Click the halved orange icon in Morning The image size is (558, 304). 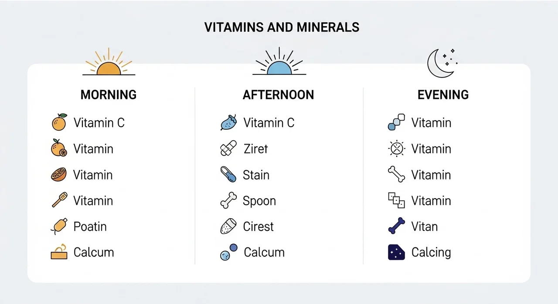(59, 175)
